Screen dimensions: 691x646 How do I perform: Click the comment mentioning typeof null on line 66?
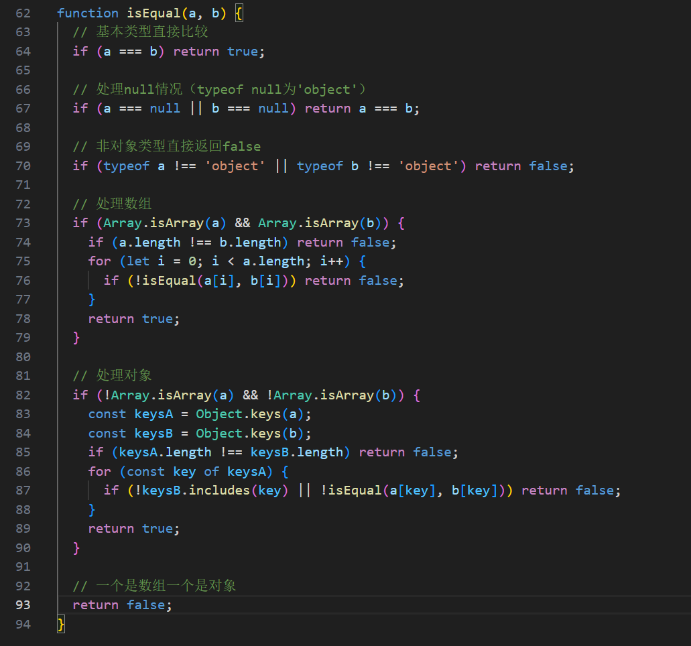pyautogui.click(x=219, y=89)
